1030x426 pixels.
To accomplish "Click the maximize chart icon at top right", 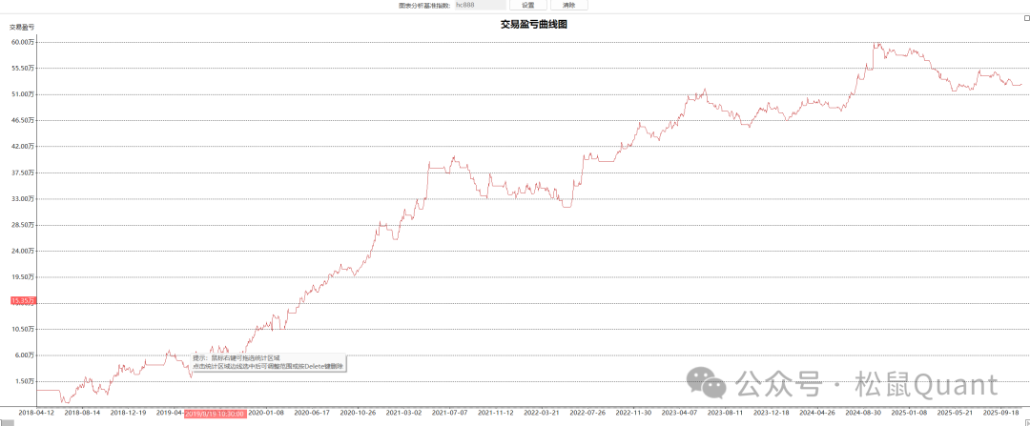I will [x=1025, y=18].
